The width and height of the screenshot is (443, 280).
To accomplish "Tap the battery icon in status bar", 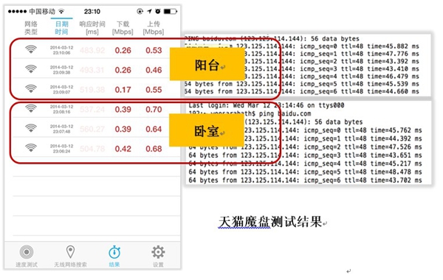I will (171, 11).
